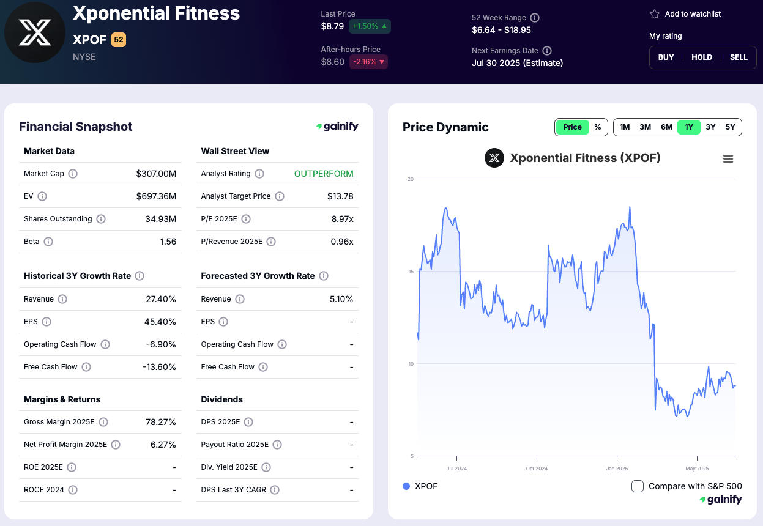
Task: Click info icon beside P/E 2025E
Action: click(246, 219)
